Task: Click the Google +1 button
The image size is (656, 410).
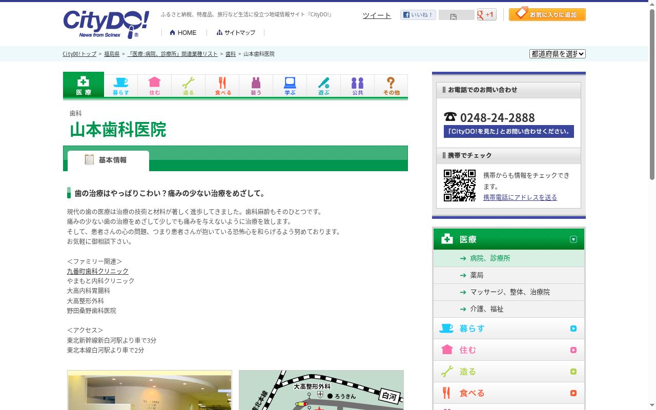Action: 486,14
